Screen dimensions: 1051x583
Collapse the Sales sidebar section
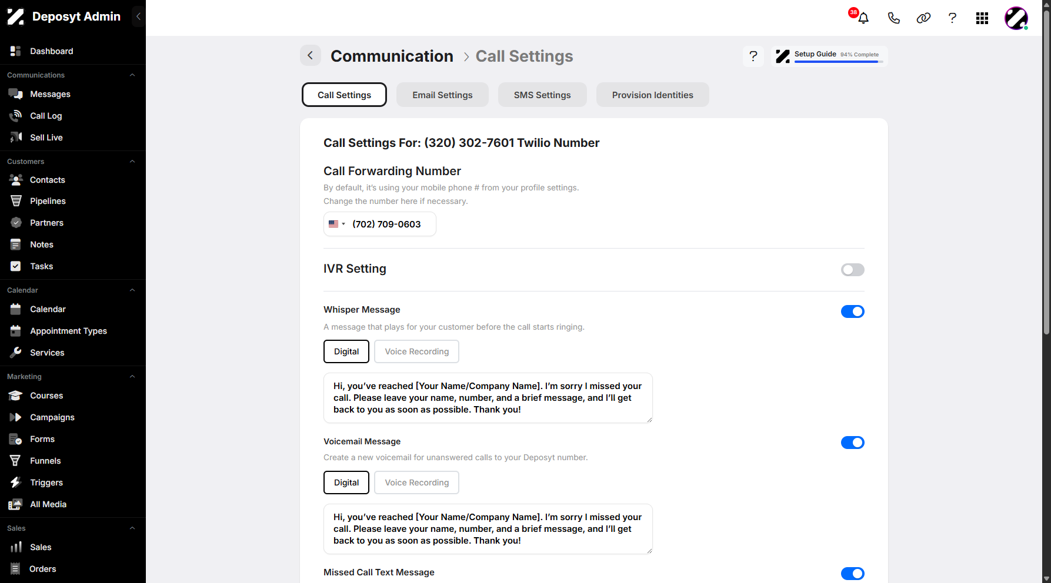tap(132, 528)
